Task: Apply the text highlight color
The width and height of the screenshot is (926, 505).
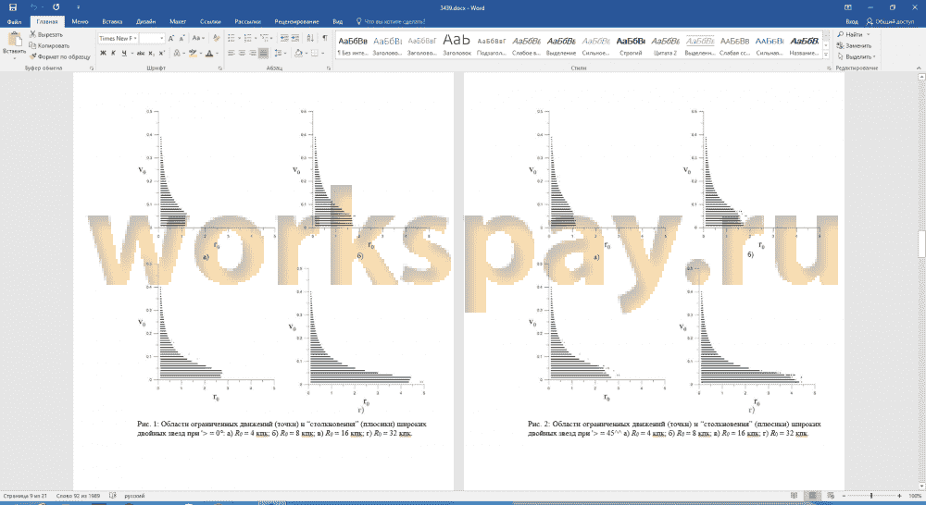Action: 193,53
